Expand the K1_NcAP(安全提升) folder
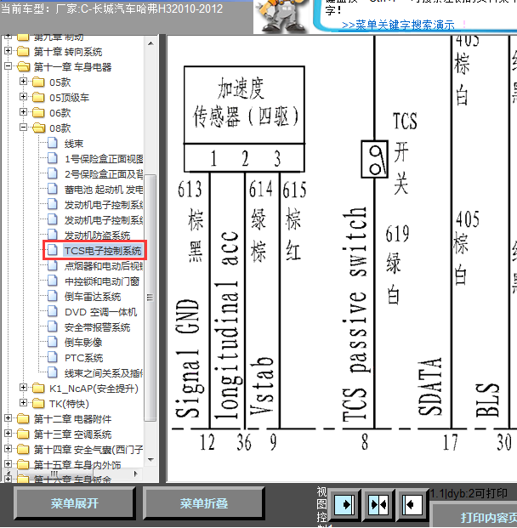This screenshot has width=517, height=528. (x=23, y=388)
